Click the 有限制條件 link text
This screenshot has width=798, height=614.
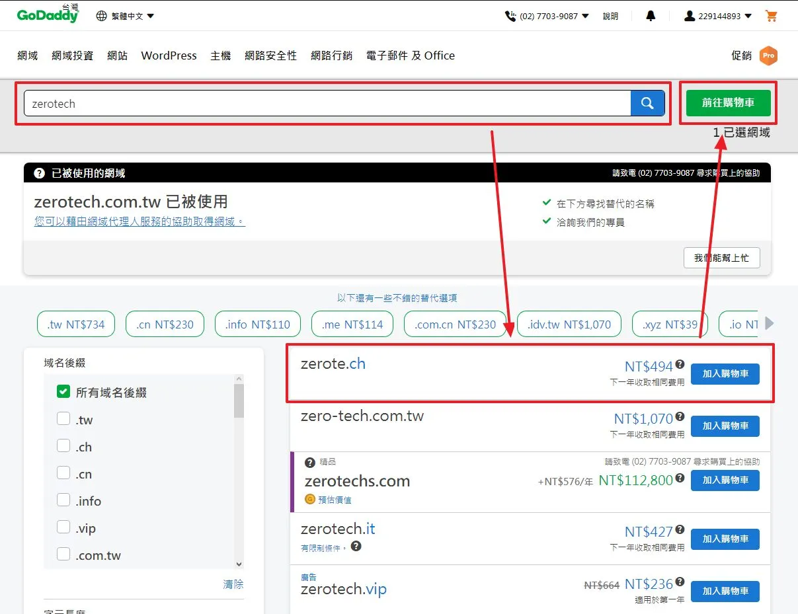coord(322,548)
